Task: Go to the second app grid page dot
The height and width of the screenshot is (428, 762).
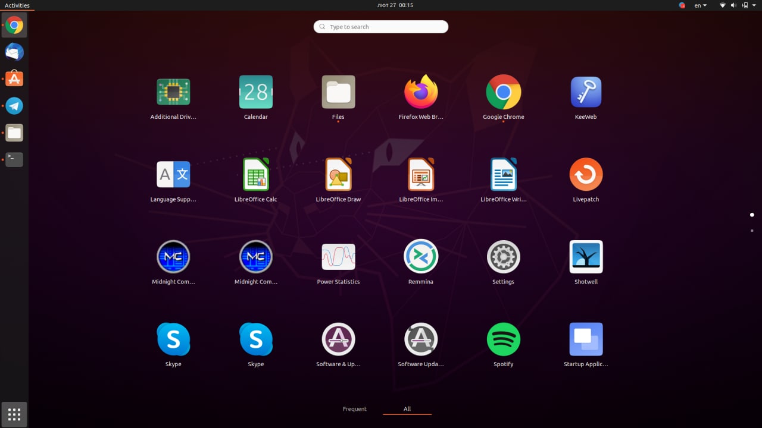Action: (x=752, y=231)
